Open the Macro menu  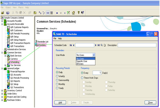click(x=21, y=8)
